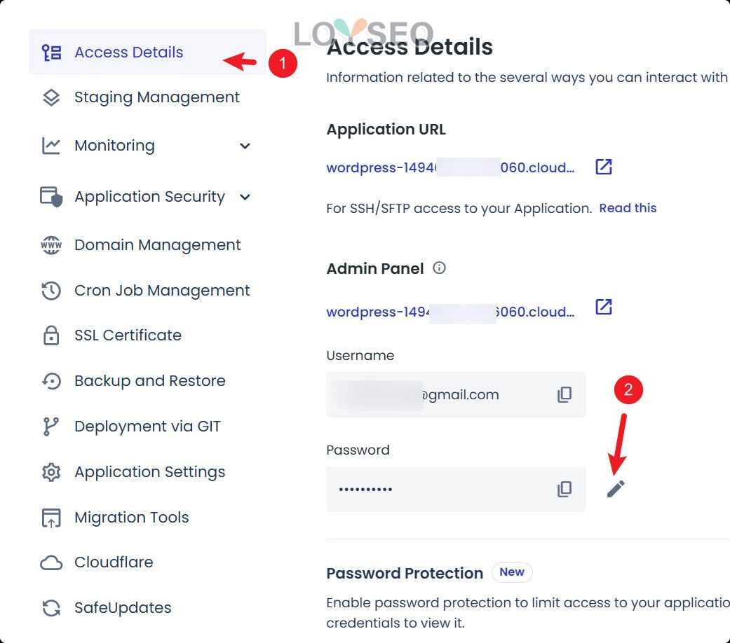Expand the Monitoring menu chevron

[x=245, y=146]
